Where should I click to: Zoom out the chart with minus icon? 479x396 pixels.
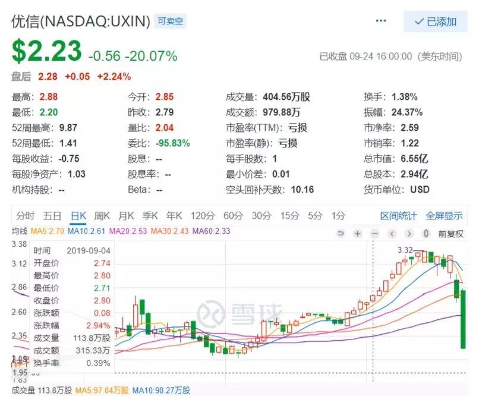pyautogui.click(x=374, y=234)
